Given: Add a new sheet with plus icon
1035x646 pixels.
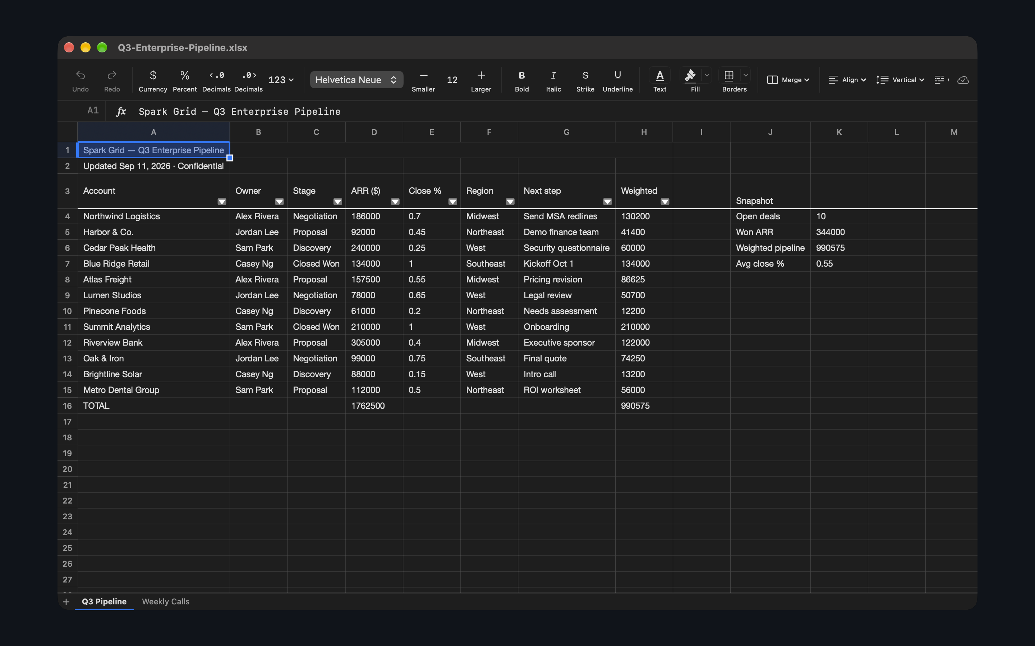Looking at the screenshot, I should pyautogui.click(x=66, y=601).
